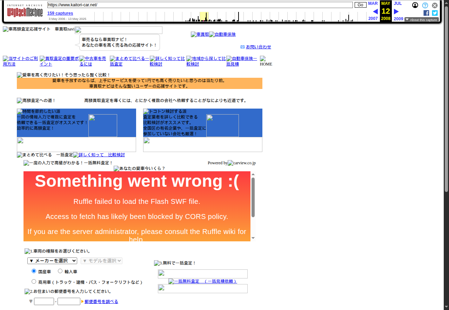Select the 輸入車 radio button

coord(60,271)
